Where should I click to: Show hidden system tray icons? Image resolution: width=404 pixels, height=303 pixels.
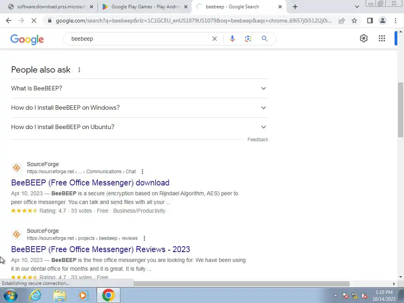tap(335, 296)
